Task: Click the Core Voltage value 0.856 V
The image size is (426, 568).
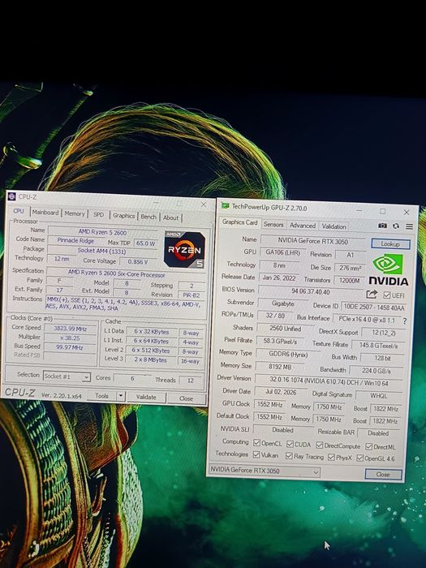Action: (x=138, y=261)
